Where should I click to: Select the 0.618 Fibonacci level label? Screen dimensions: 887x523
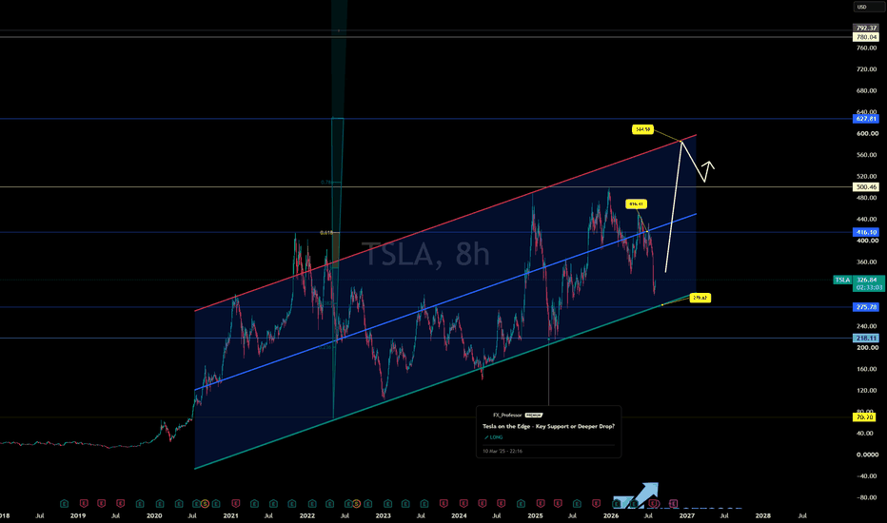coord(326,232)
